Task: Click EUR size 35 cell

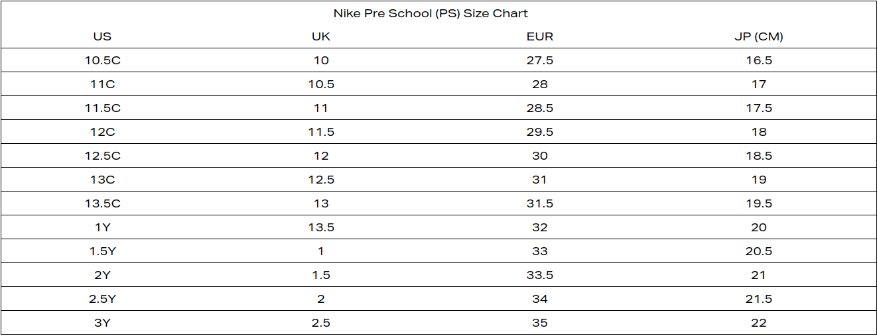Action: 540,323
